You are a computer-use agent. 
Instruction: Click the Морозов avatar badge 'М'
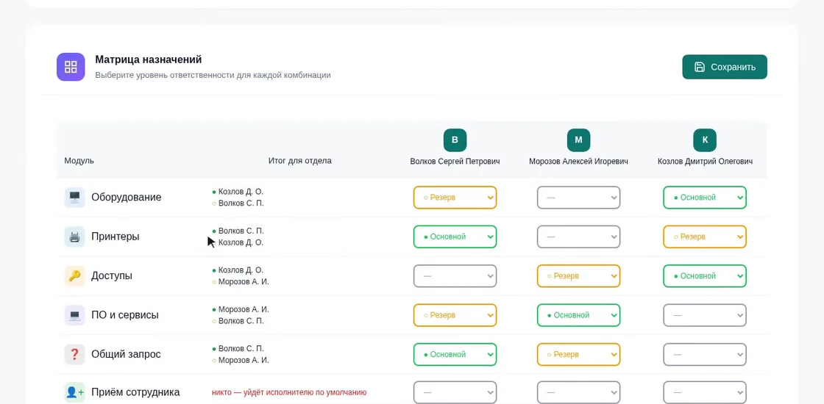pos(578,140)
